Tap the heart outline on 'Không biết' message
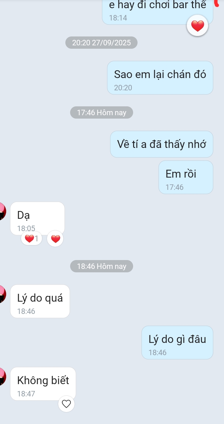 click(x=66, y=404)
